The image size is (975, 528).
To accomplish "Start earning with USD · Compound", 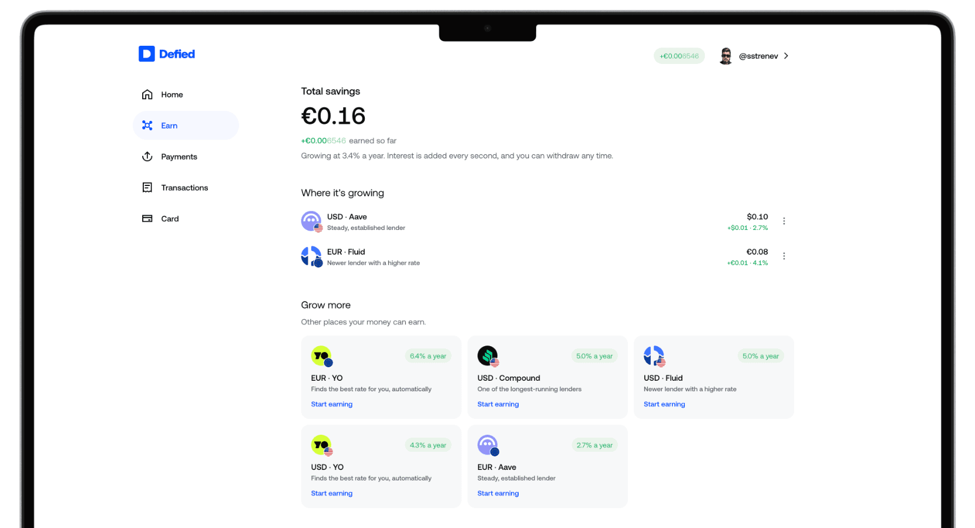I will (x=498, y=404).
